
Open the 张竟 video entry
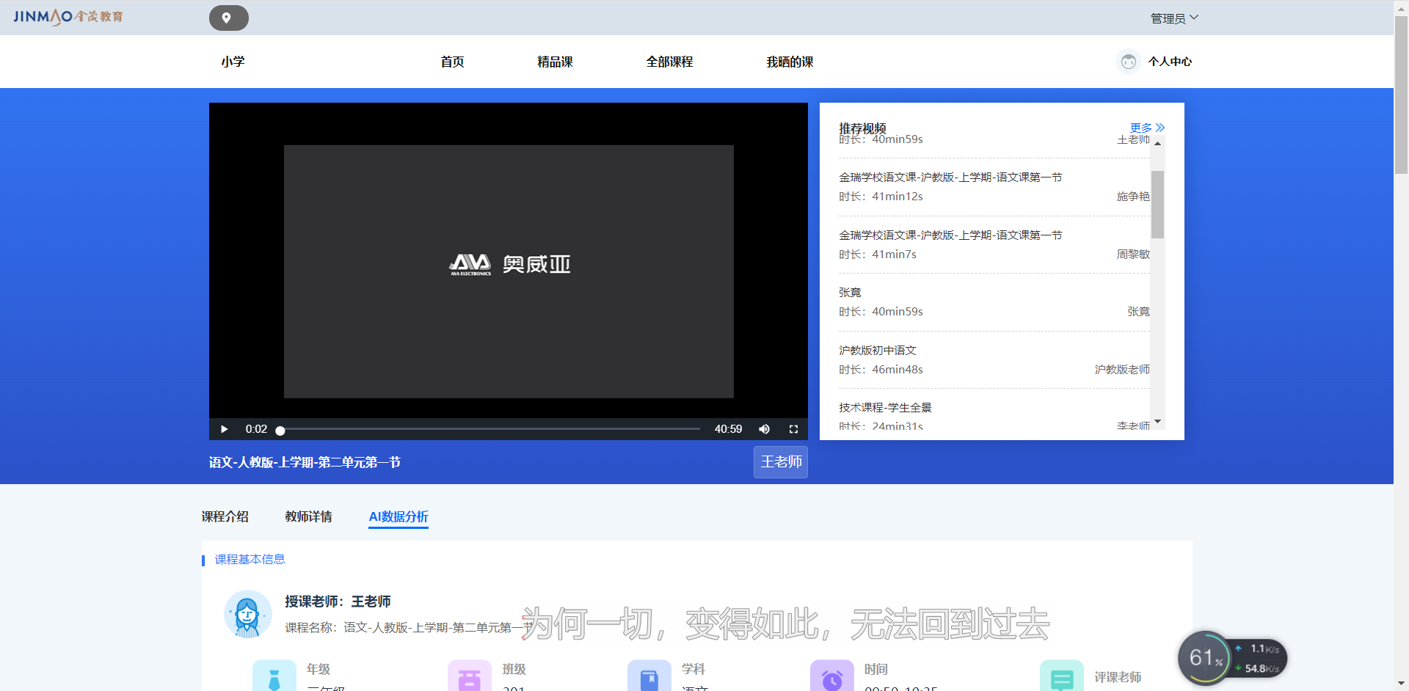coord(994,302)
